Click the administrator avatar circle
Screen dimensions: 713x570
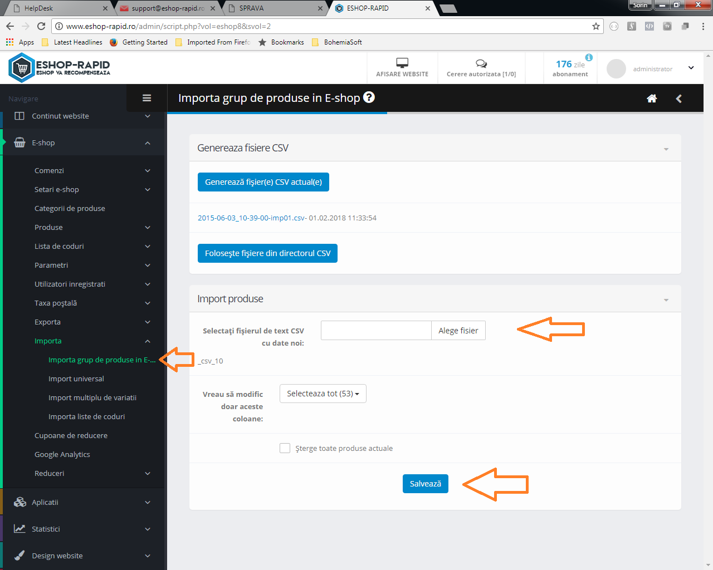coord(616,68)
